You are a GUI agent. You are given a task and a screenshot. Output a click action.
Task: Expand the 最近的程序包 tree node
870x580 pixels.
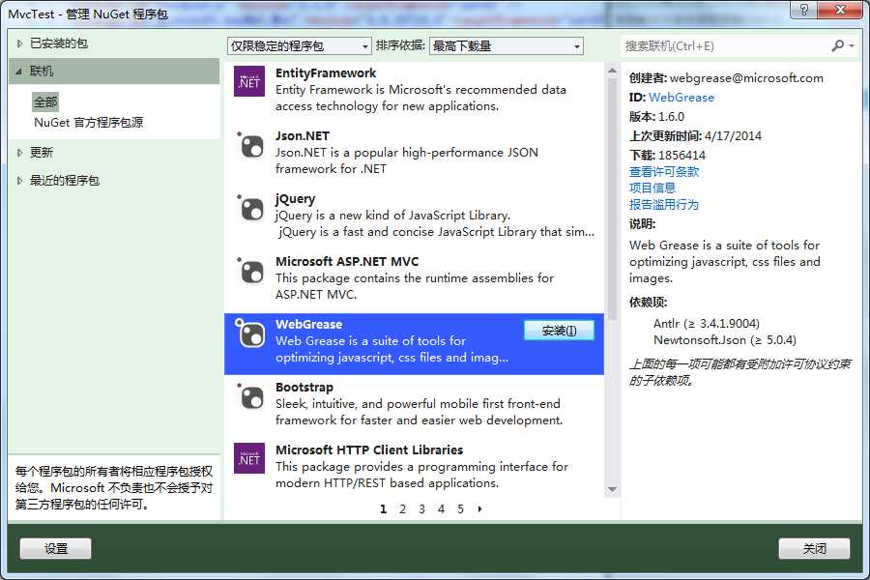19,181
